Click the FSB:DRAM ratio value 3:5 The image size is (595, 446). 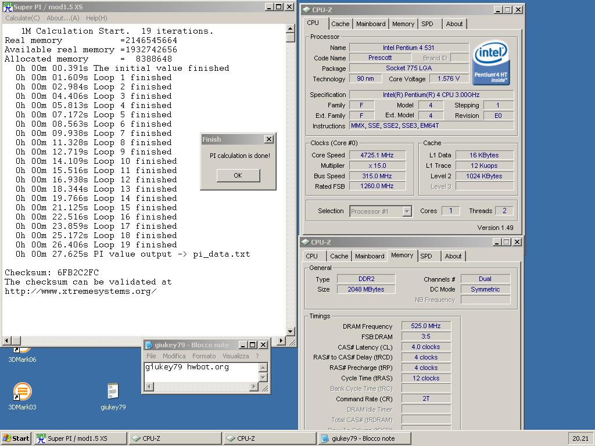(x=426, y=336)
